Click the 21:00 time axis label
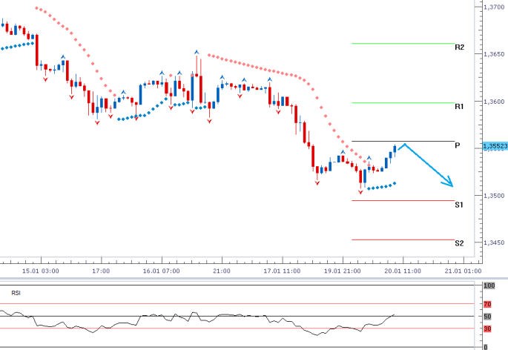This screenshot has height=350, width=508. (222, 271)
